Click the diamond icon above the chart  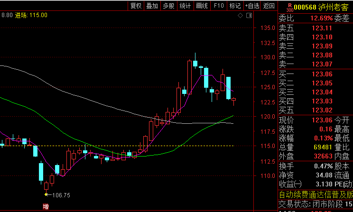tap(240, 16)
